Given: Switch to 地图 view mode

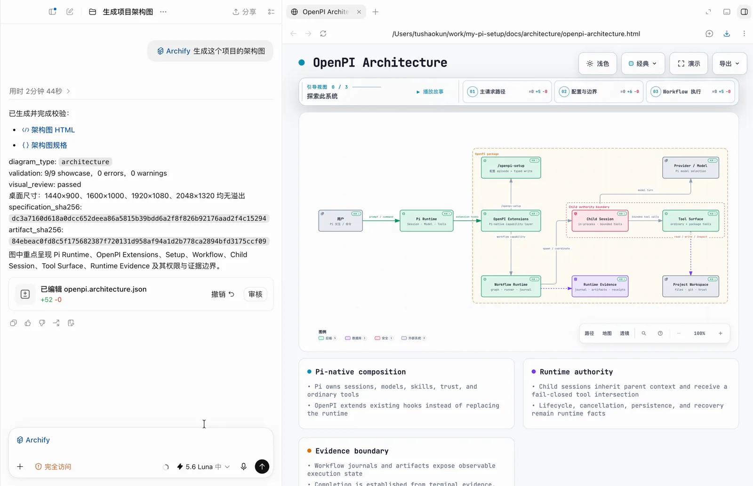Looking at the screenshot, I should (607, 333).
